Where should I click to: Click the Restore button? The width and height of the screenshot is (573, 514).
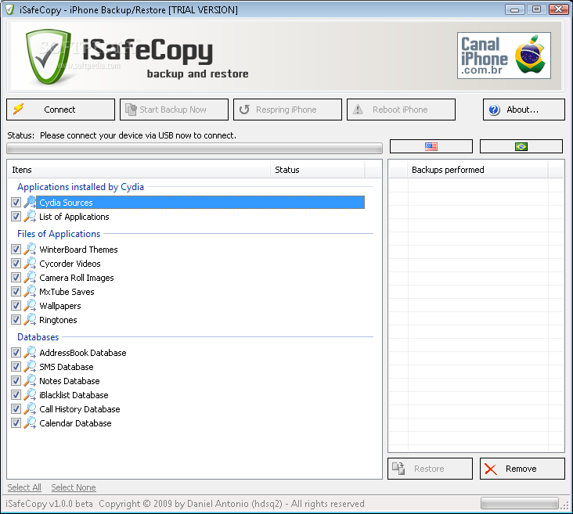point(430,469)
